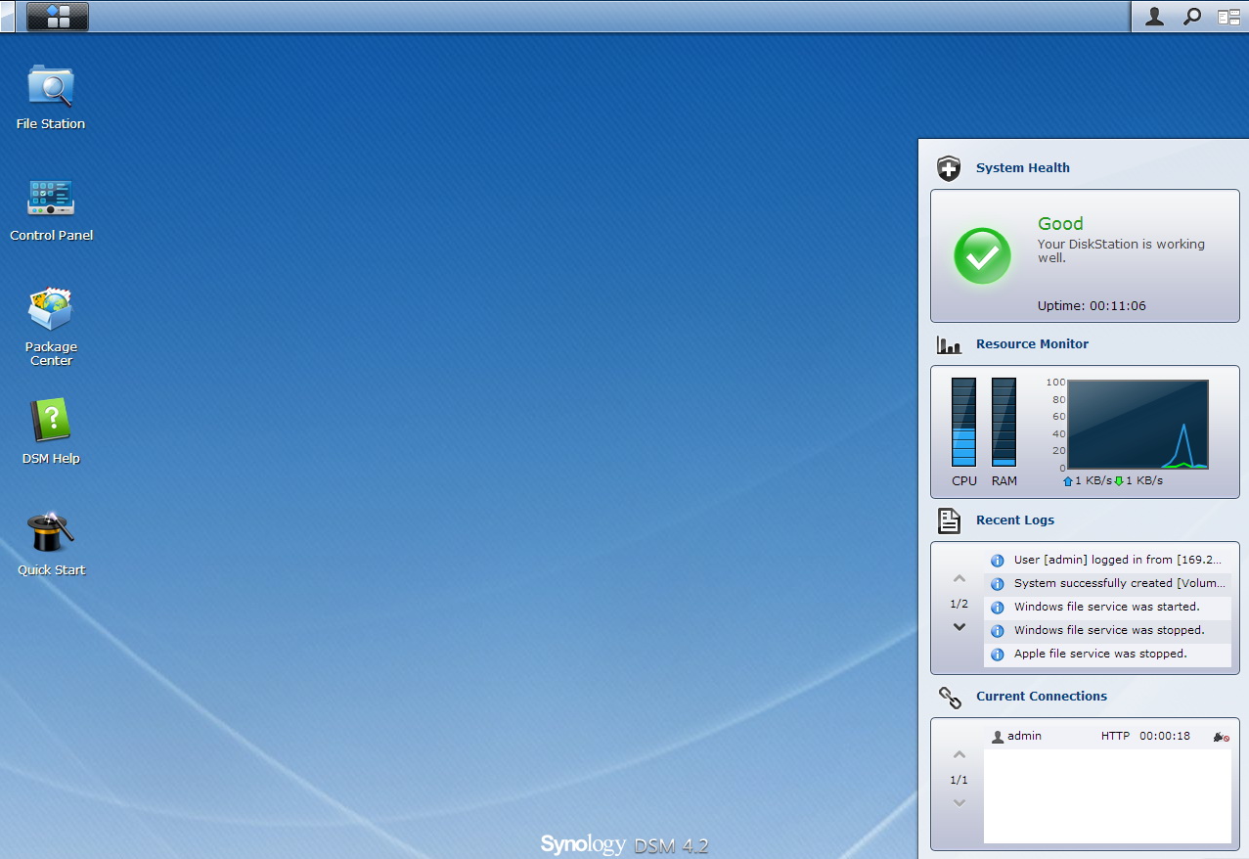Click the 'Good' health status text

coord(1060,224)
